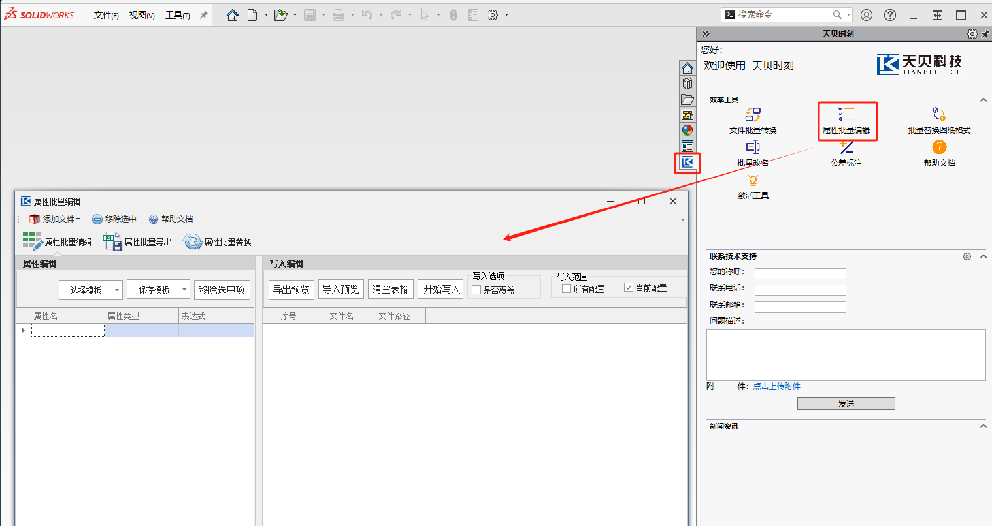Screen dimensions: 992x526
Task: Launch 文件批量转换 tool
Action: [x=753, y=121]
